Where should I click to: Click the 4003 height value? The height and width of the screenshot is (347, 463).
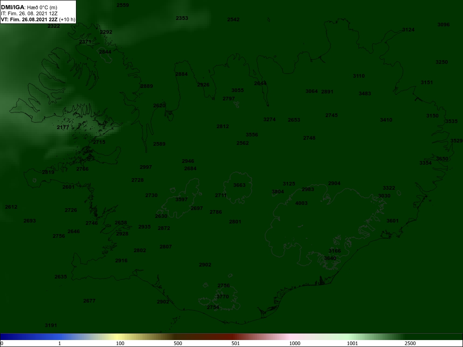[x=301, y=203]
